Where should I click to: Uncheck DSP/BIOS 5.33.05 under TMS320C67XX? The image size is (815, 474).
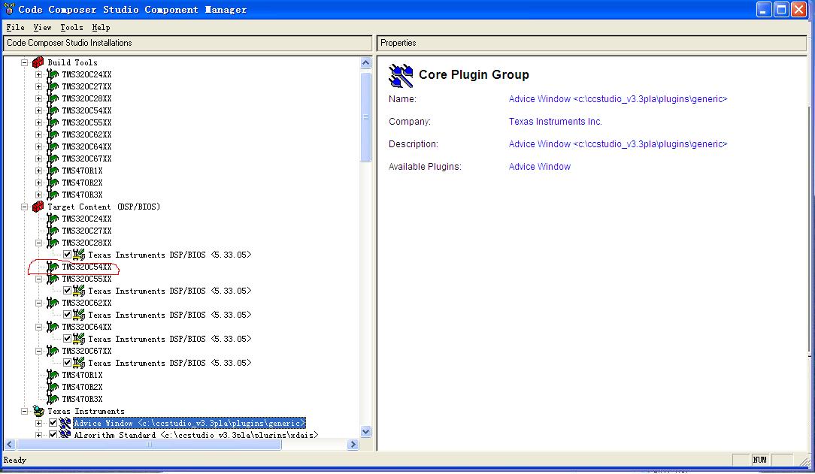tap(67, 363)
